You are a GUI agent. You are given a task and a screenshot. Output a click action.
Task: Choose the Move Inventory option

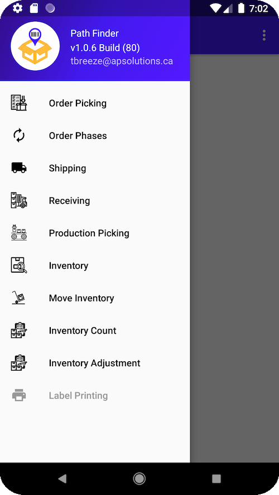pos(95,298)
